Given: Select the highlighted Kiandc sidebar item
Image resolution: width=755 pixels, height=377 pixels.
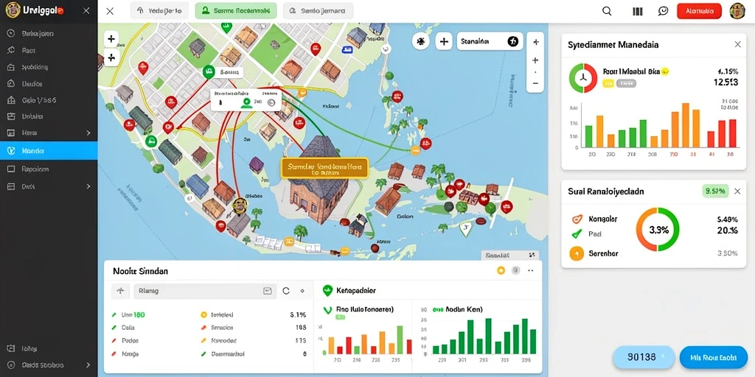Looking at the screenshot, I should coord(49,151).
